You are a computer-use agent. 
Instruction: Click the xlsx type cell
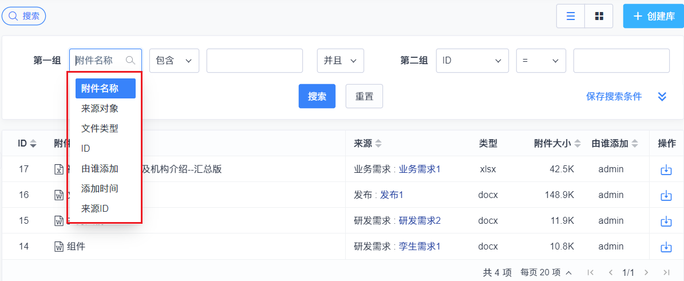click(x=488, y=169)
